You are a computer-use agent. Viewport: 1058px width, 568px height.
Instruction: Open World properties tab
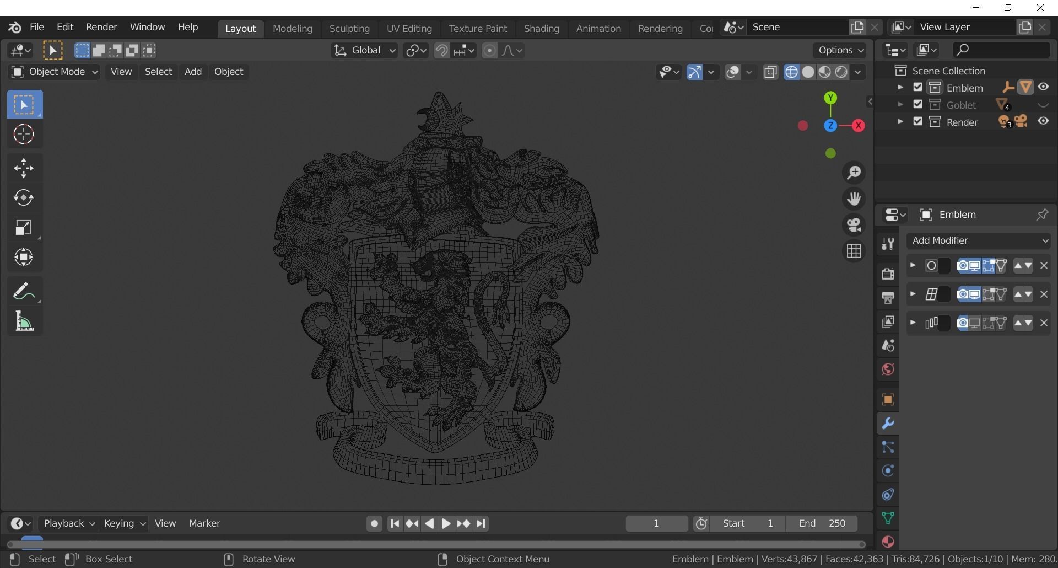coord(888,369)
